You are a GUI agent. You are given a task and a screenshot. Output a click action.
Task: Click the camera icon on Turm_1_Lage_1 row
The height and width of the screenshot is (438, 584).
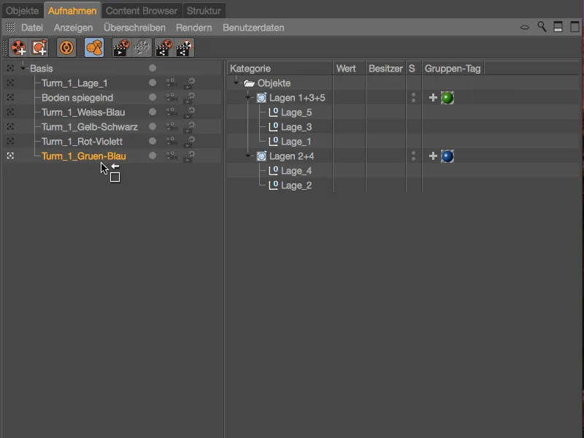pos(171,82)
